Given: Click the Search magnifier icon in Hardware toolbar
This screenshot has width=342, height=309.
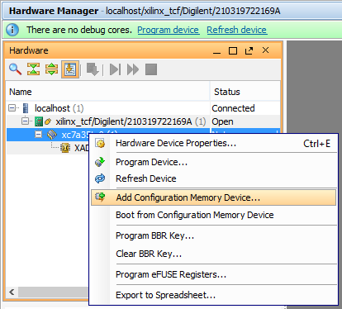Looking at the screenshot, I should pos(15,69).
